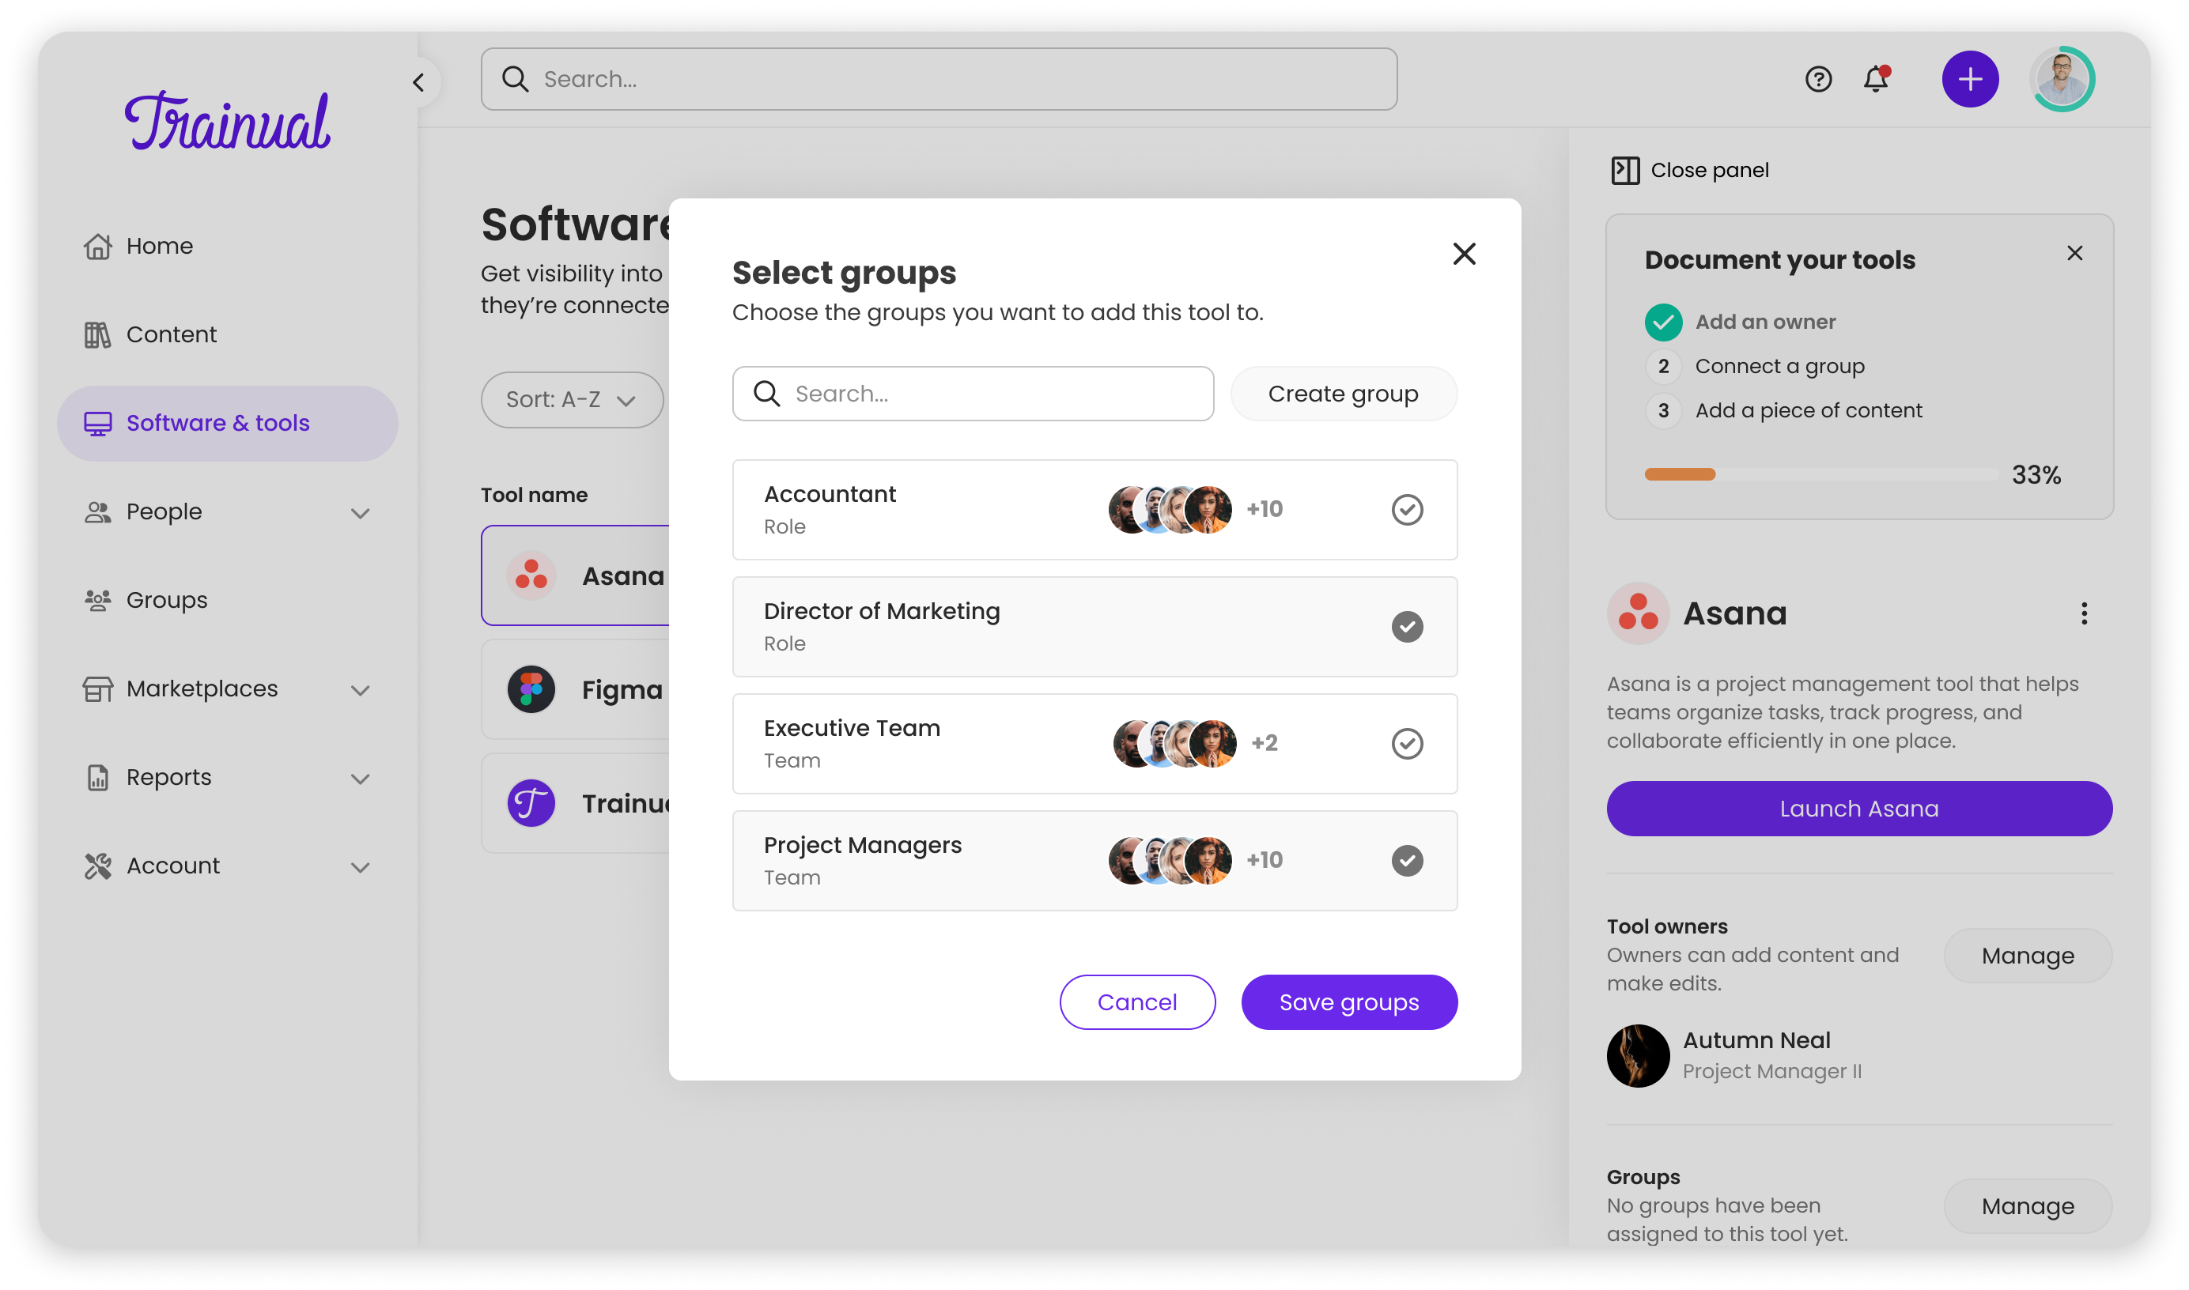This screenshot has height=1290, width=2189.
Task: Select the Executive Team checkmark
Action: click(x=1406, y=743)
